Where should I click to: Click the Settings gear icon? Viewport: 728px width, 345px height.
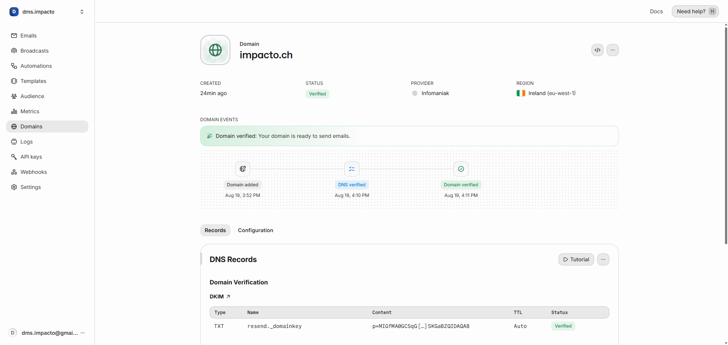click(x=14, y=187)
